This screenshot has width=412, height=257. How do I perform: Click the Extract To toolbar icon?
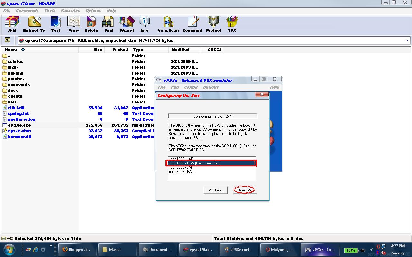click(34, 24)
